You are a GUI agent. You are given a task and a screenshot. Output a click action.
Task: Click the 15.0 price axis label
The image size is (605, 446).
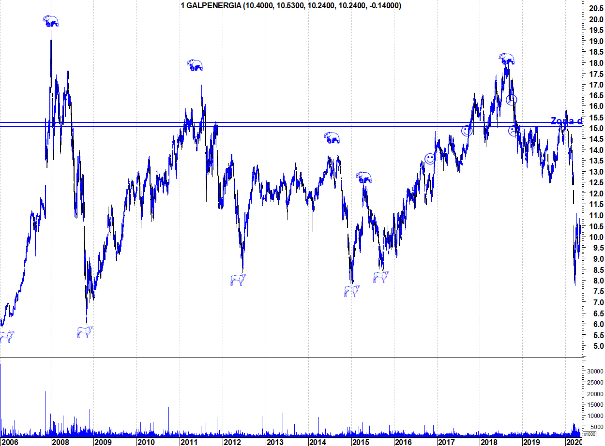click(x=595, y=128)
